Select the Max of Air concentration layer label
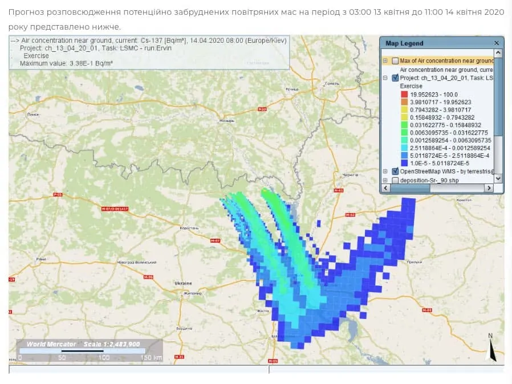Screen dimensions: 512x384 (x=446, y=60)
